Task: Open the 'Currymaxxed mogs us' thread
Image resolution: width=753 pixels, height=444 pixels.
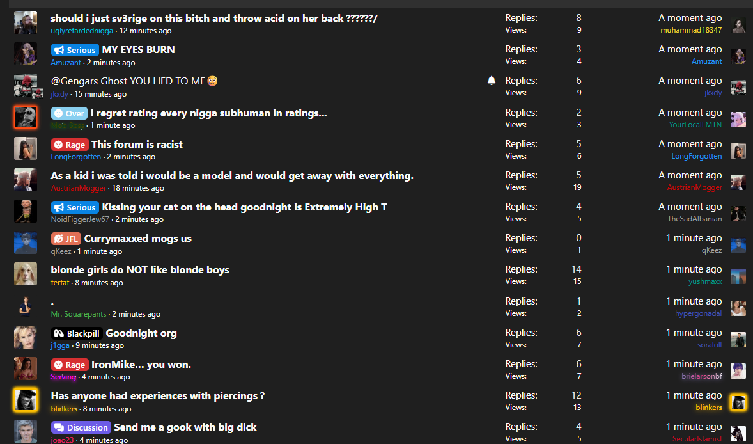Action: [138, 239]
